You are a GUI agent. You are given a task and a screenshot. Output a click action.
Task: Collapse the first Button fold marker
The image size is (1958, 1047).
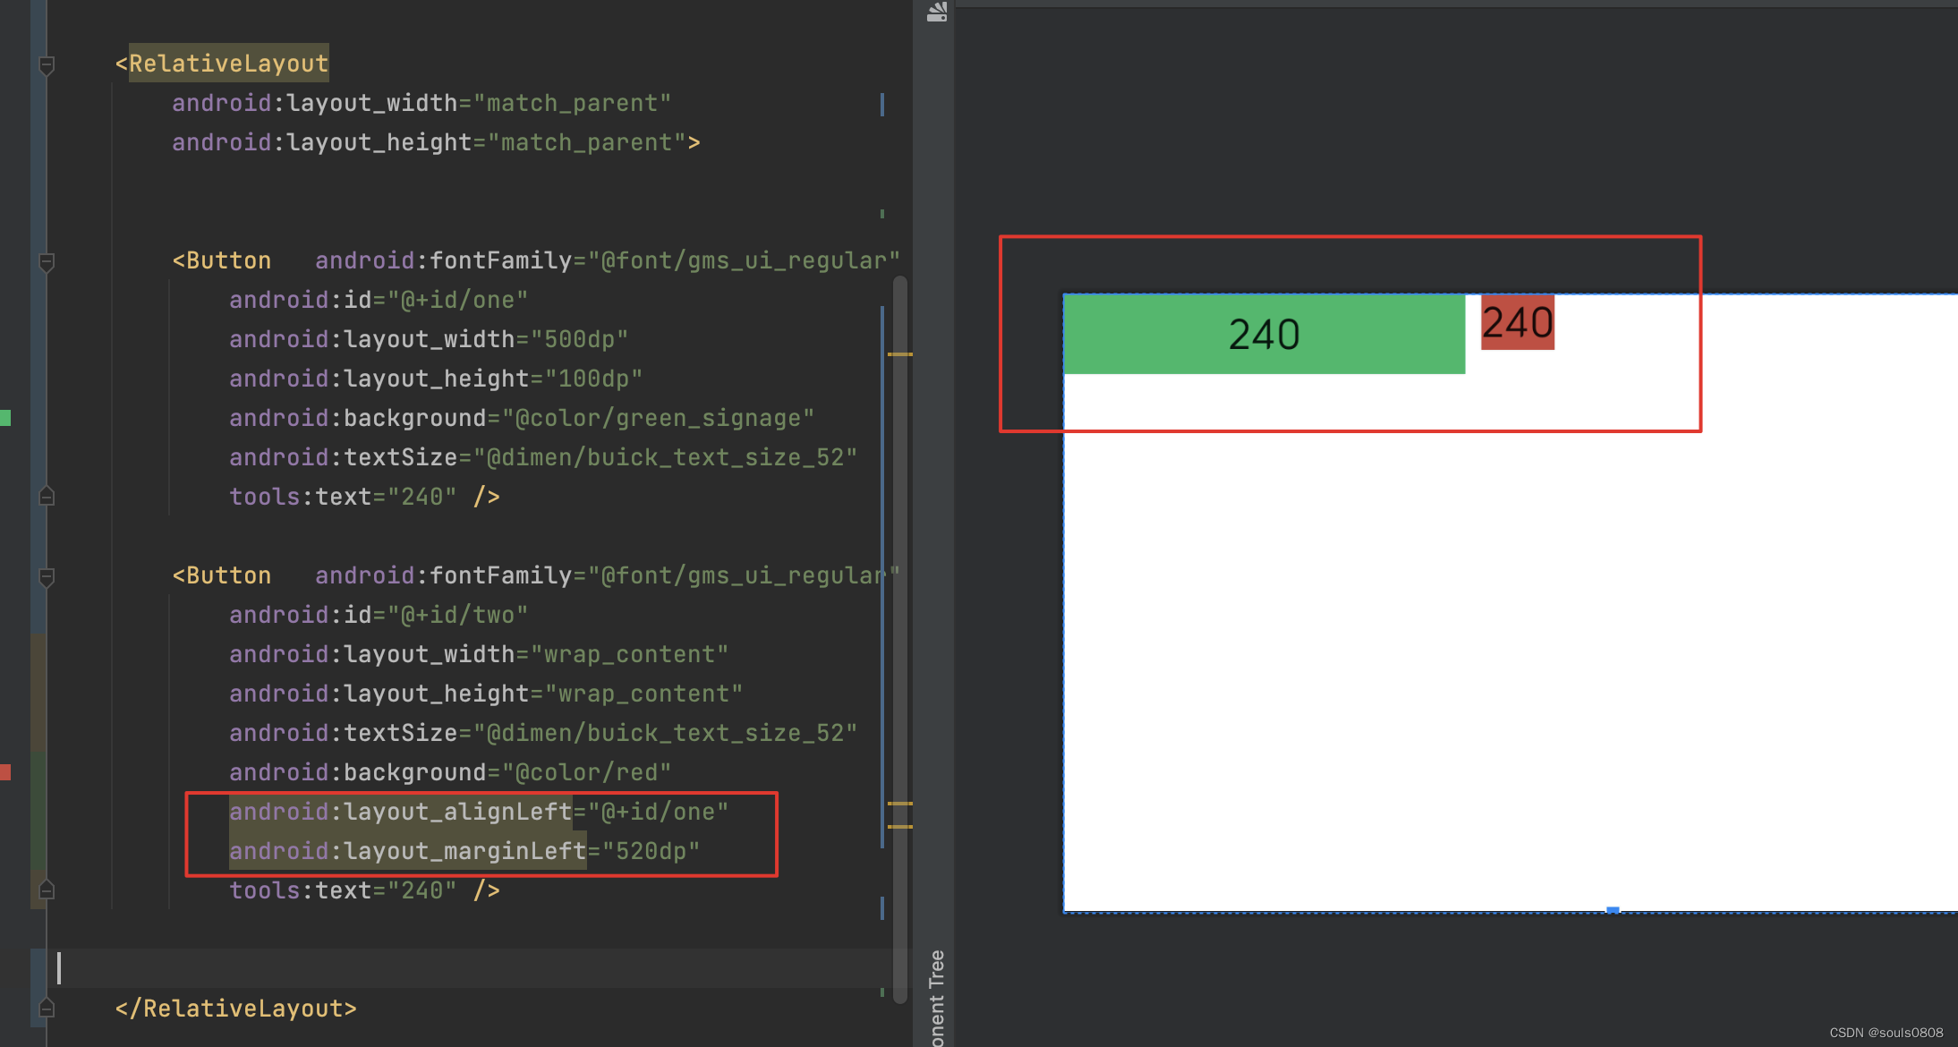pos(47,261)
